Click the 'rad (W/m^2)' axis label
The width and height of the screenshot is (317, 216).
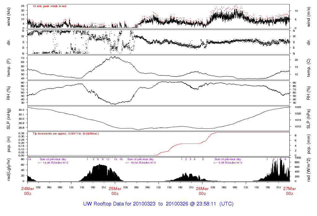tap(309, 170)
